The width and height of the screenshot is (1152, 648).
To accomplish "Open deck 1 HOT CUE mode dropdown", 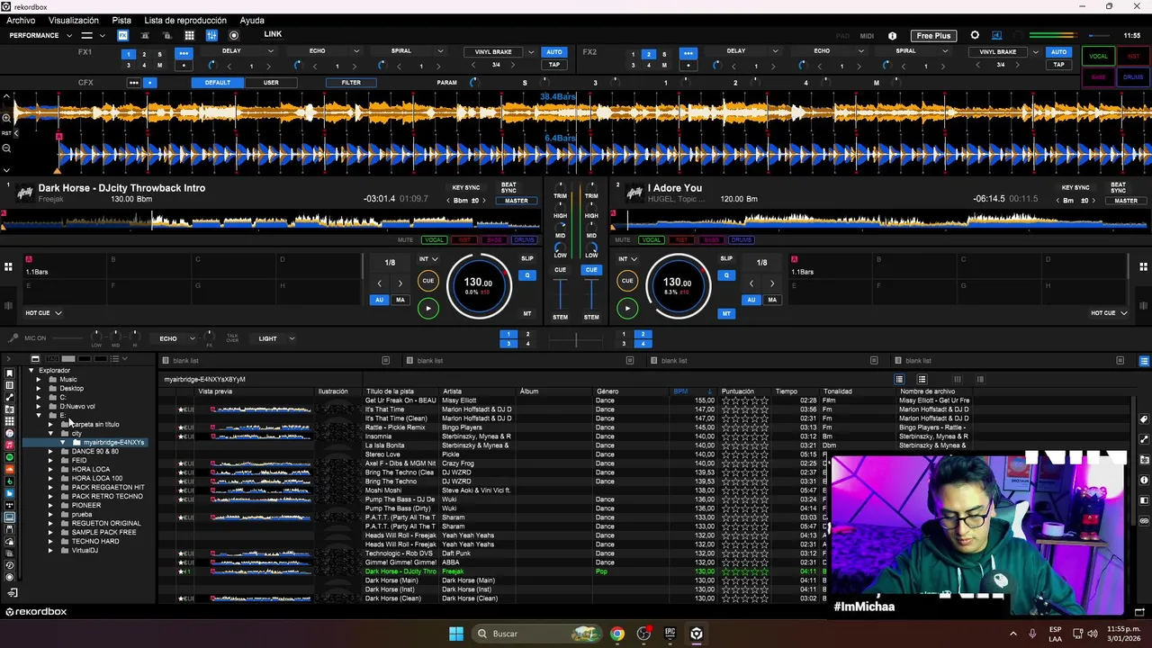I will 44,313.
